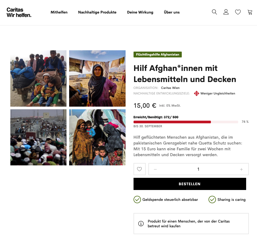Open the user account icon
Viewport: 257px width, 240px height.
tap(226, 12)
